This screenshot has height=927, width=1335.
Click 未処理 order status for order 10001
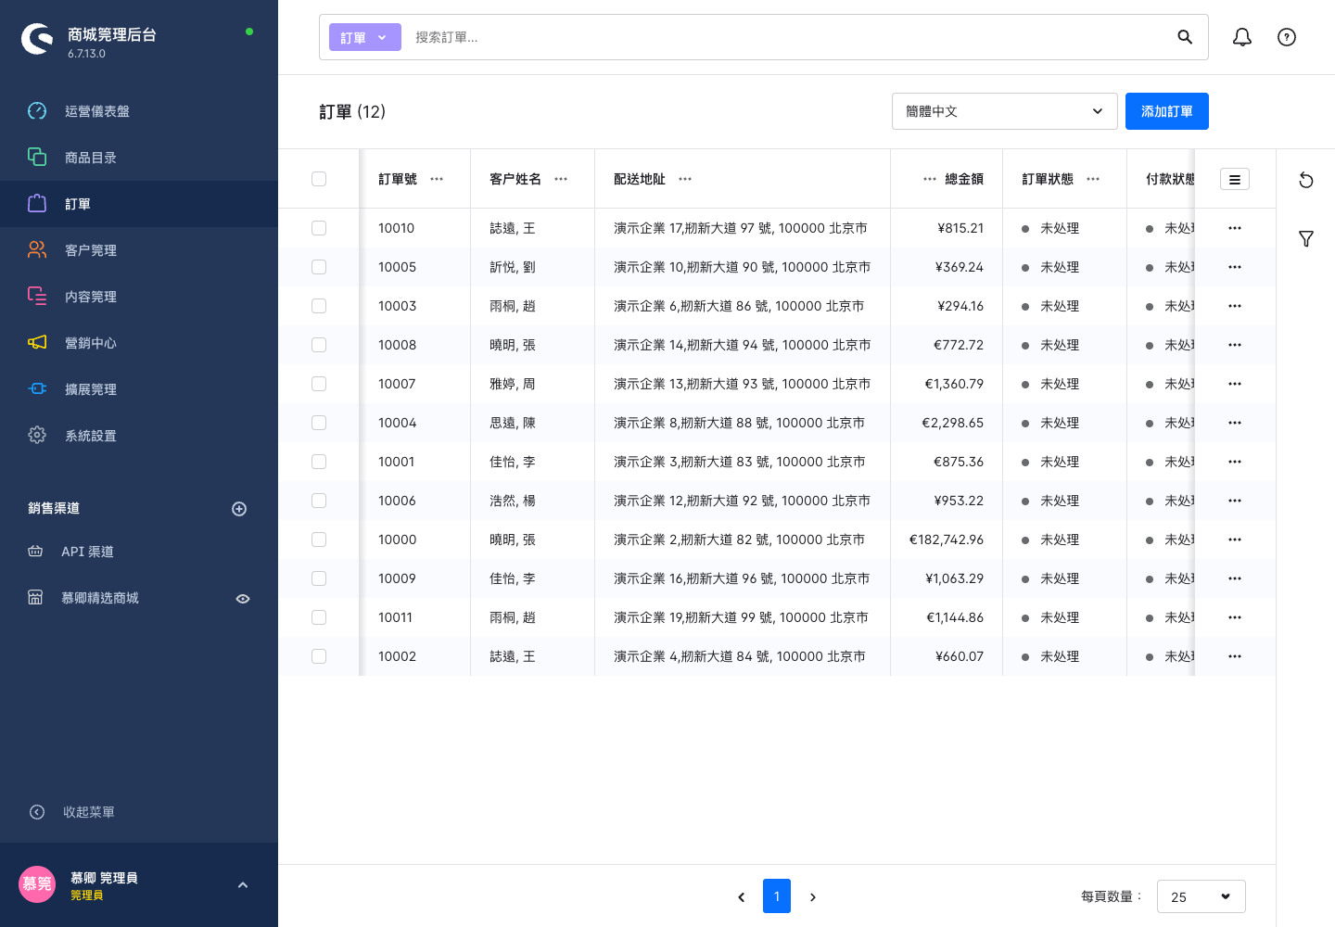click(1060, 462)
